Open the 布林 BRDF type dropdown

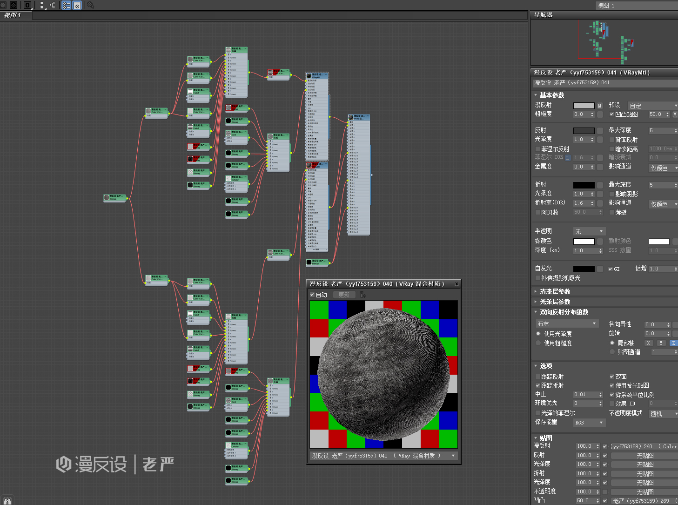[566, 323]
